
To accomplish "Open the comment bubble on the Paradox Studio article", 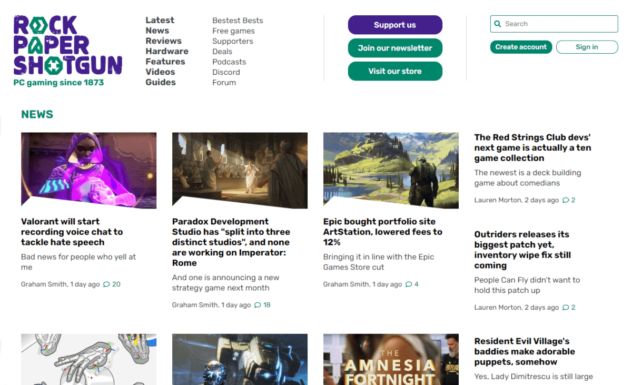I will pyautogui.click(x=262, y=304).
